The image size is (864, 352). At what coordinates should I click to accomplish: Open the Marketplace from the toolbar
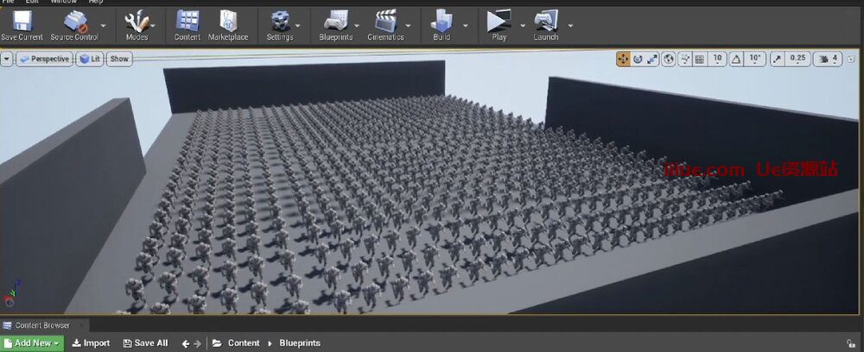[x=228, y=24]
